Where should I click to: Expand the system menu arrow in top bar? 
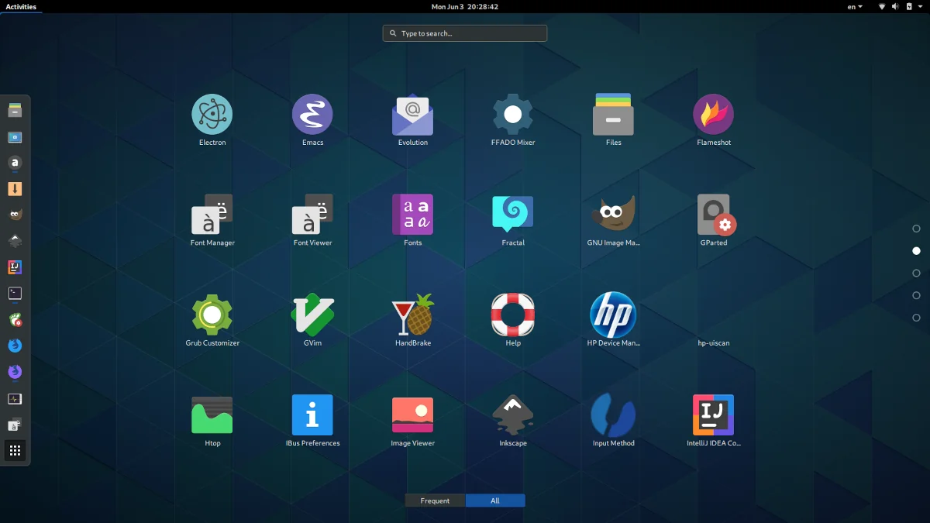click(920, 6)
